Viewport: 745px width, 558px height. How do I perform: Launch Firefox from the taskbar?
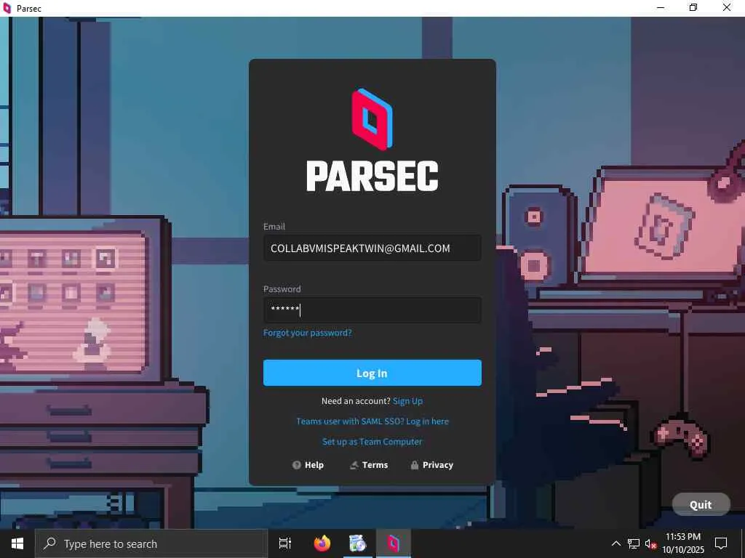point(322,543)
